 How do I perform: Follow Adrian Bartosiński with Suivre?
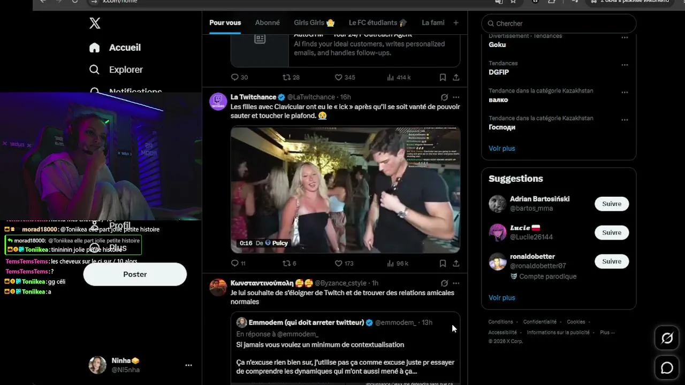coord(612,204)
